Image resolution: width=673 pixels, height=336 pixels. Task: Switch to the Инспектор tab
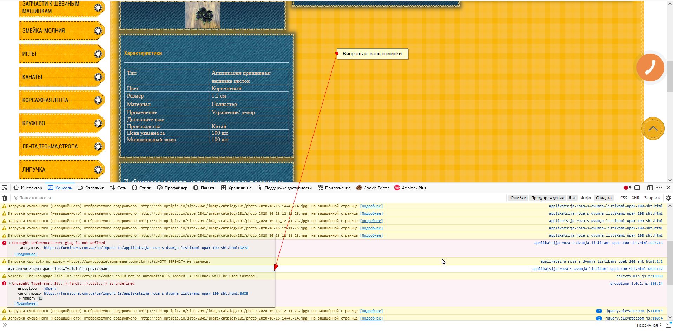(x=28, y=188)
